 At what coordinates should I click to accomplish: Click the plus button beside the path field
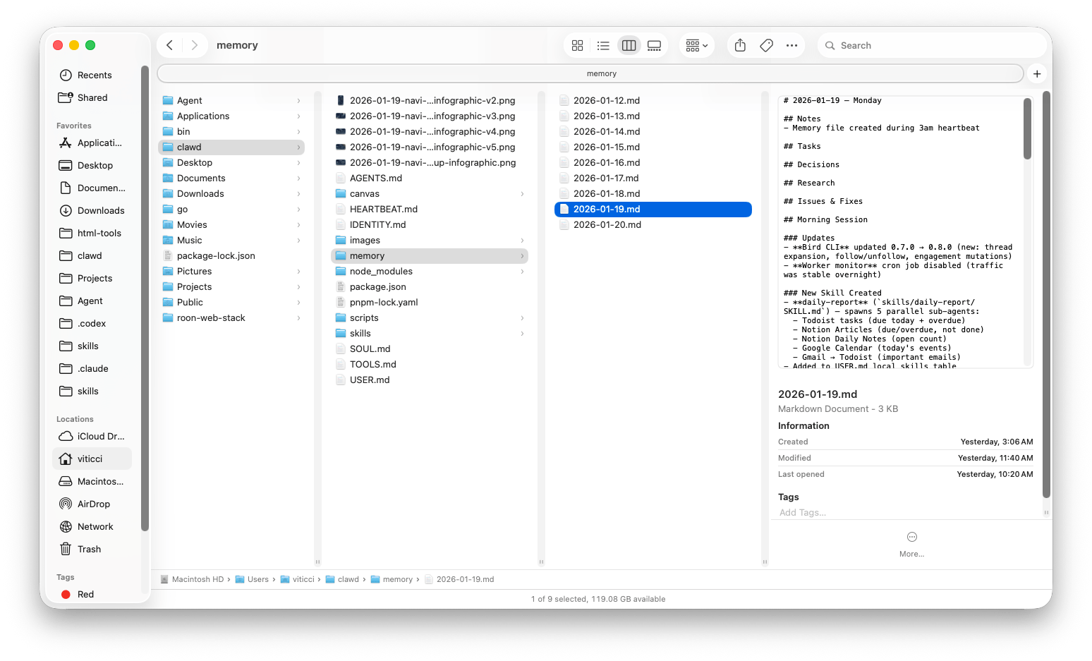pyautogui.click(x=1036, y=73)
